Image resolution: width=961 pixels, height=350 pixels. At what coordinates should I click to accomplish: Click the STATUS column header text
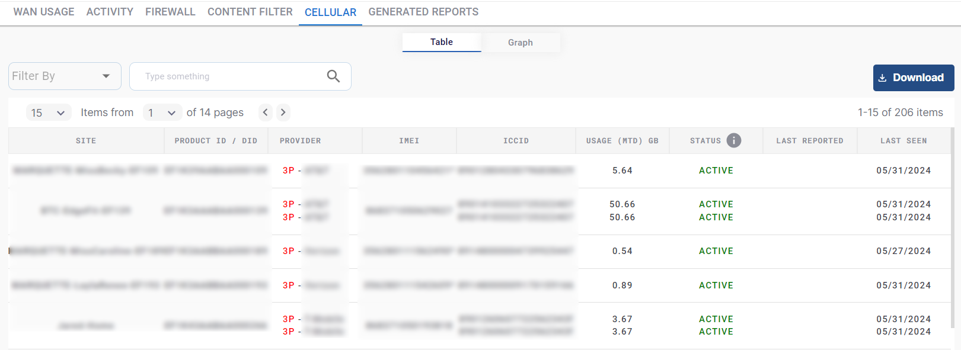click(705, 141)
